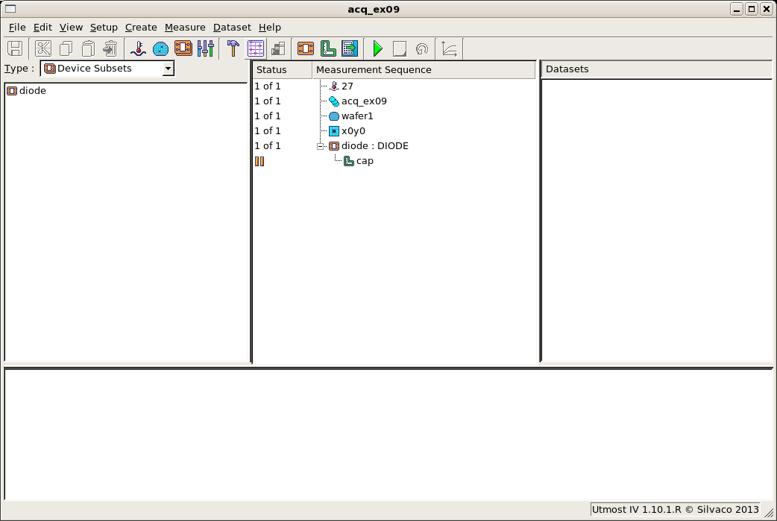Viewport: 777px width, 521px height.
Task: Click the wafer1 circle icon
Action: click(x=334, y=116)
